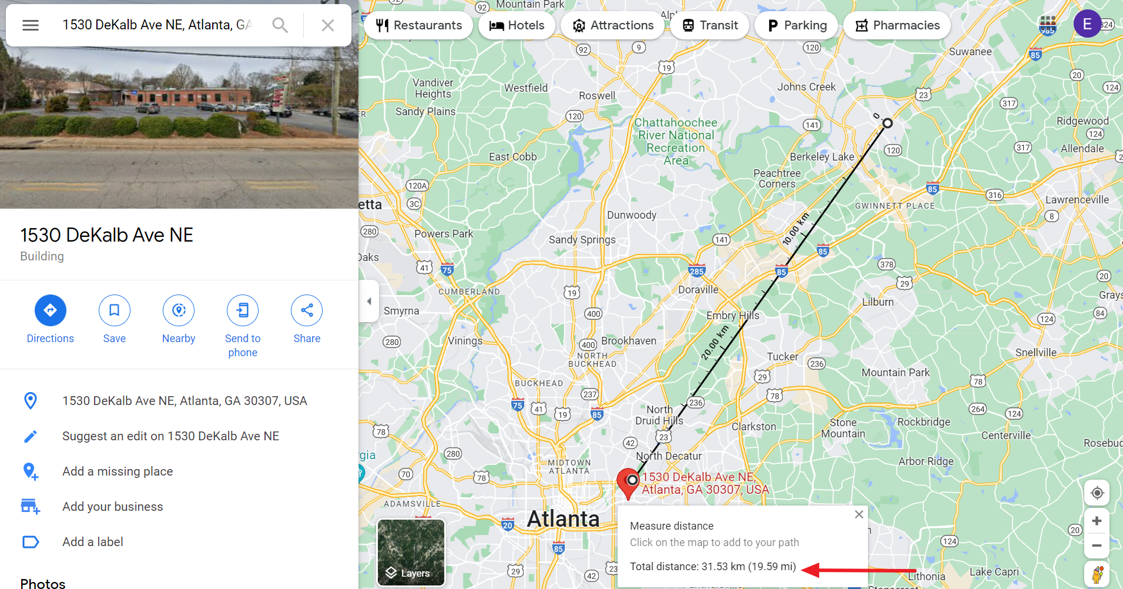Show Pharmacies on the map

[897, 25]
